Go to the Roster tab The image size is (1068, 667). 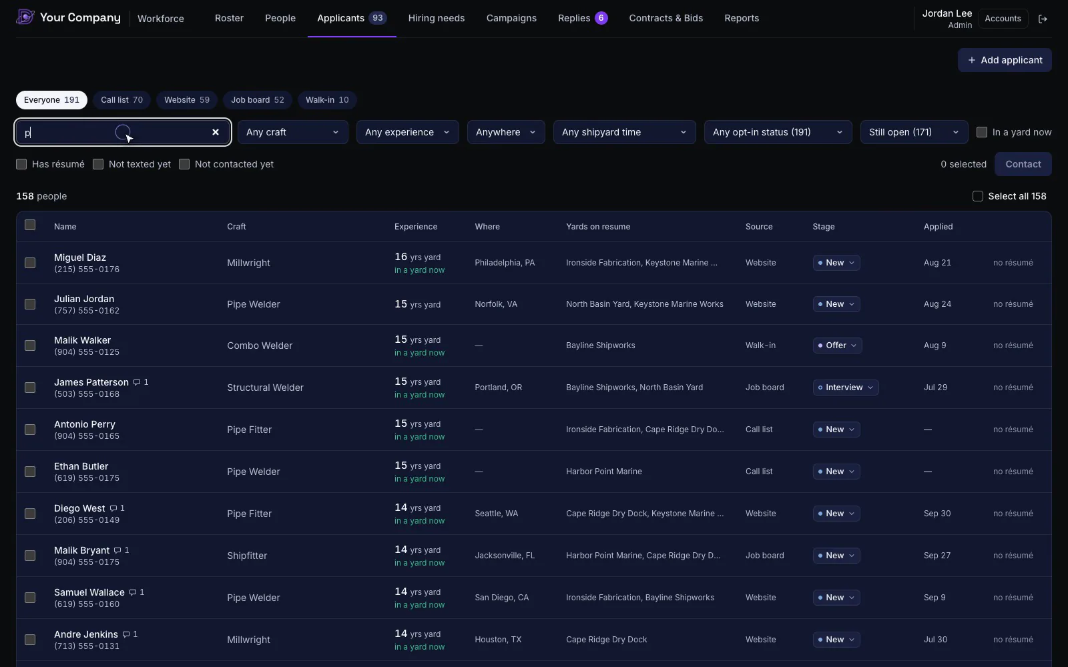tap(229, 18)
